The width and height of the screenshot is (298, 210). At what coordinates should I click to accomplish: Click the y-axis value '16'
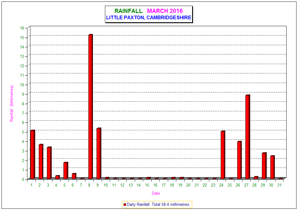[x=22, y=28]
